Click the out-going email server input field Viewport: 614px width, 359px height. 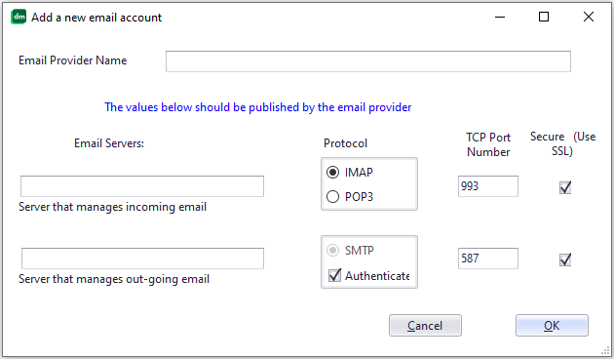pyautogui.click(x=142, y=259)
